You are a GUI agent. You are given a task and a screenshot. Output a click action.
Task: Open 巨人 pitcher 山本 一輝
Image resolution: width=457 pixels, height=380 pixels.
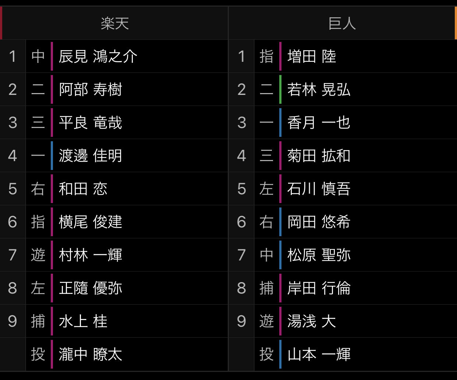click(319, 354)
